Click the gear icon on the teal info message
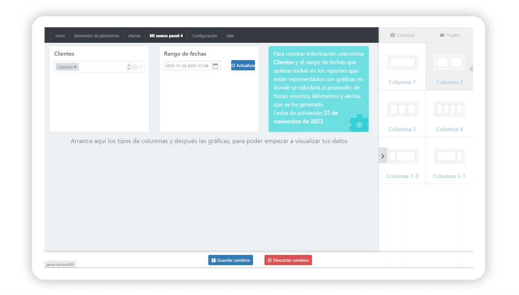 coord(359,123)
